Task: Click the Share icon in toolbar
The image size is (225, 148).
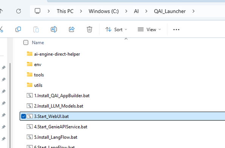Action: coord(71,29)
